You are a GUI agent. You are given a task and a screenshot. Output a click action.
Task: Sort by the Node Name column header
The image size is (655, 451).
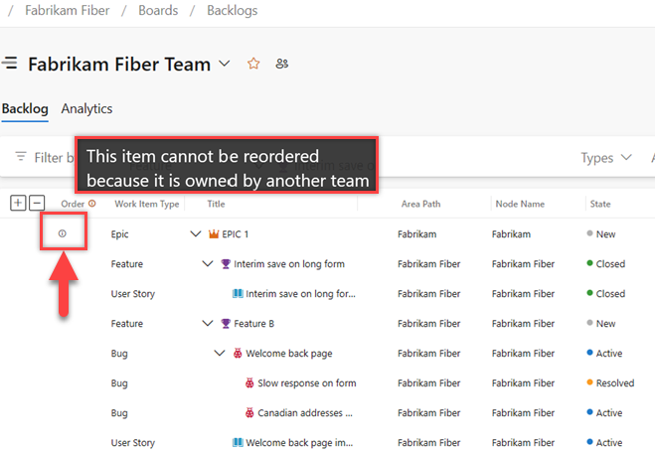click(x=520, y=204)
